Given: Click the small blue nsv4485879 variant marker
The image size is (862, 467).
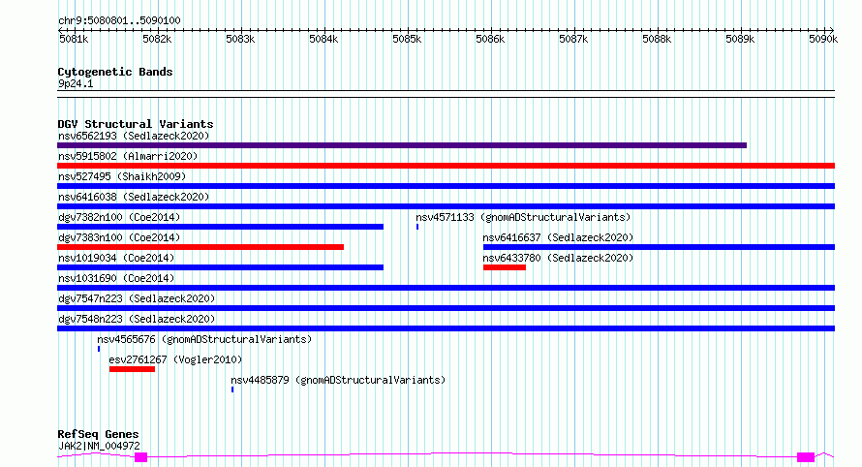Looking at the screenshot, I should 232,389.
